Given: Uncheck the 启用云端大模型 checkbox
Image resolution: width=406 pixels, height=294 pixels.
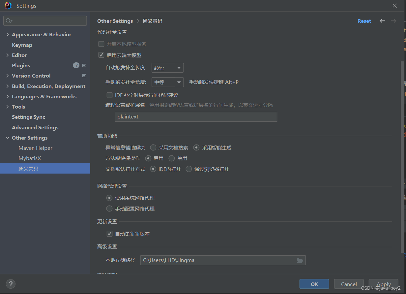Looking at the screenshot, I should (x=101, y=55).
